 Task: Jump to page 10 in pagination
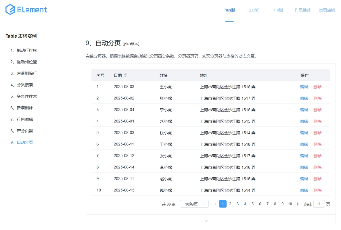click(x=290, y=204)
